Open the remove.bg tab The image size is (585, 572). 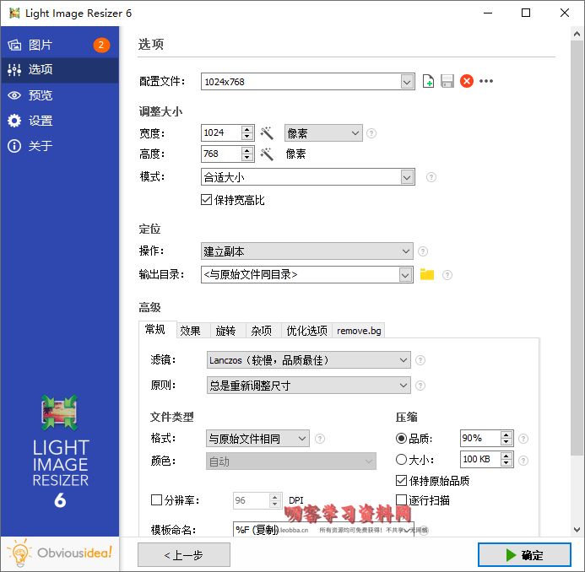359,331
